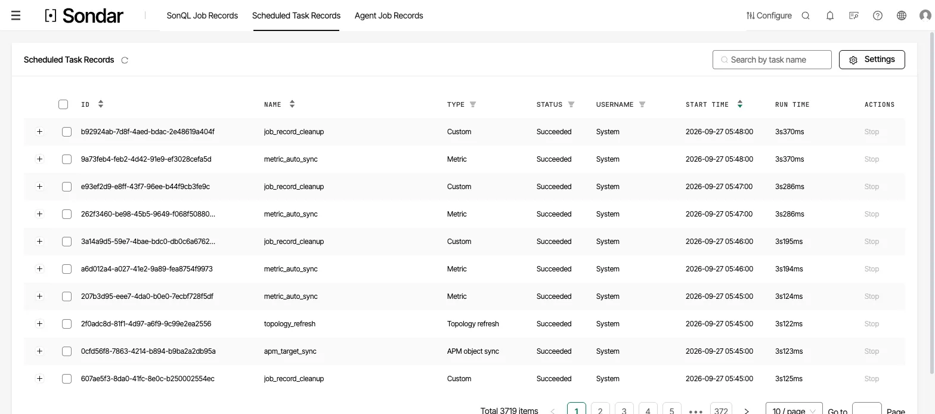935x414 pixels.
Task: Open the Settings button
Action: coord(872,60)
